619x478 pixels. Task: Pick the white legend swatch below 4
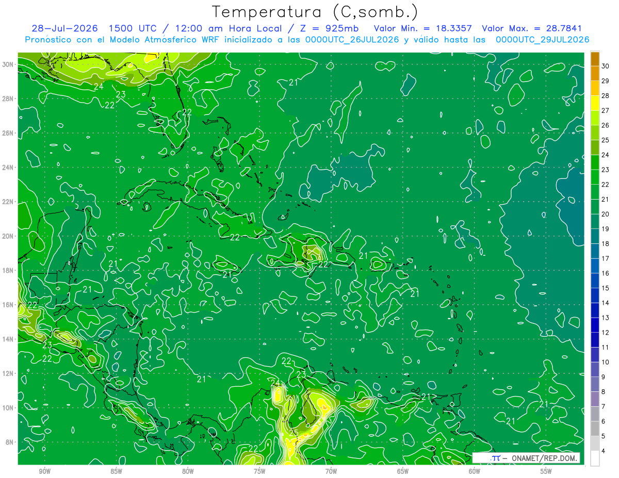coord(595,458)
